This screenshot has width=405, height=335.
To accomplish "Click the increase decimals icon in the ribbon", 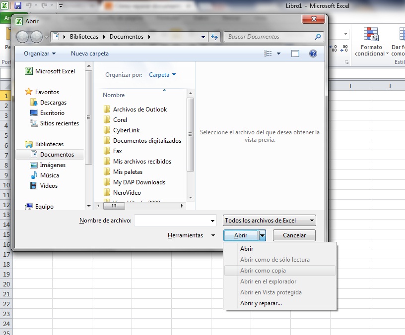I will click(334, 48).
